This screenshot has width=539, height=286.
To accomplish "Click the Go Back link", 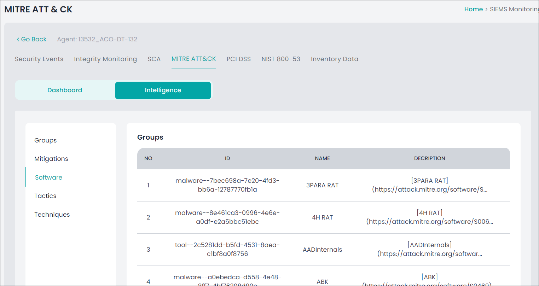I will (x=31, y=39).
